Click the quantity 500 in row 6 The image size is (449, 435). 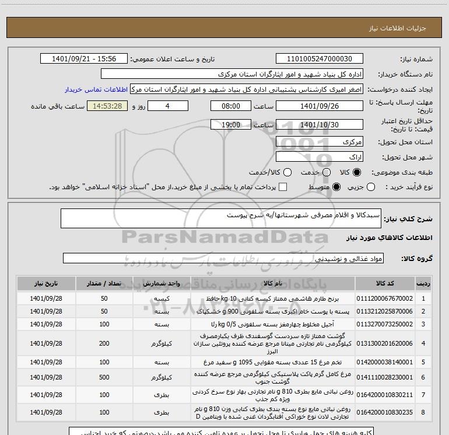104,378
